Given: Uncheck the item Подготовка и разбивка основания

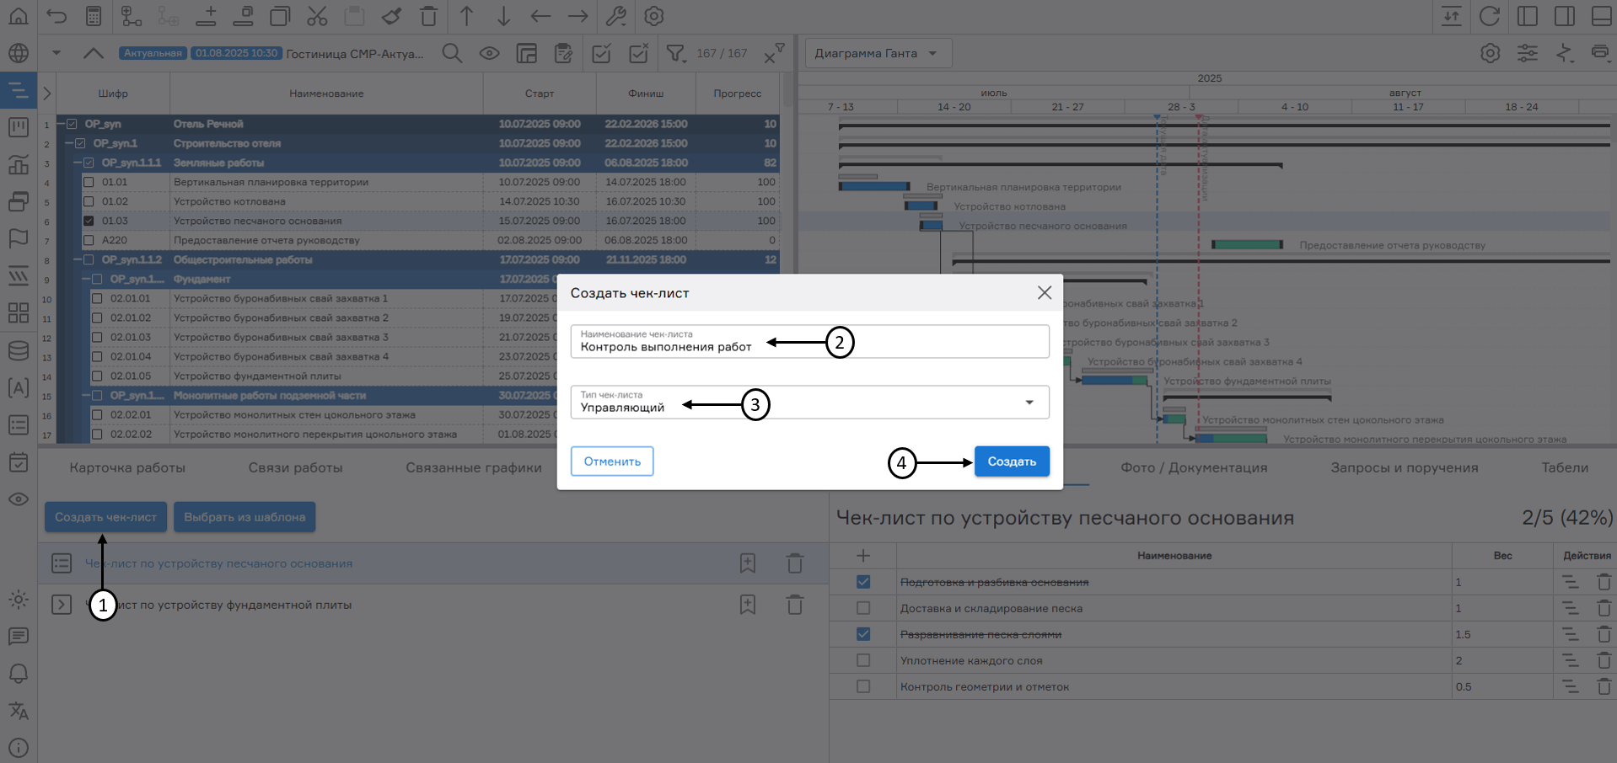Looking at the screenshot, I should tap(862, 582).
